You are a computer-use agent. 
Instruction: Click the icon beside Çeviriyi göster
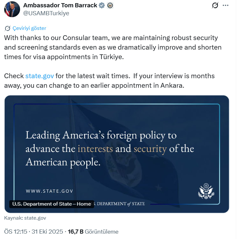coord(7,28)
